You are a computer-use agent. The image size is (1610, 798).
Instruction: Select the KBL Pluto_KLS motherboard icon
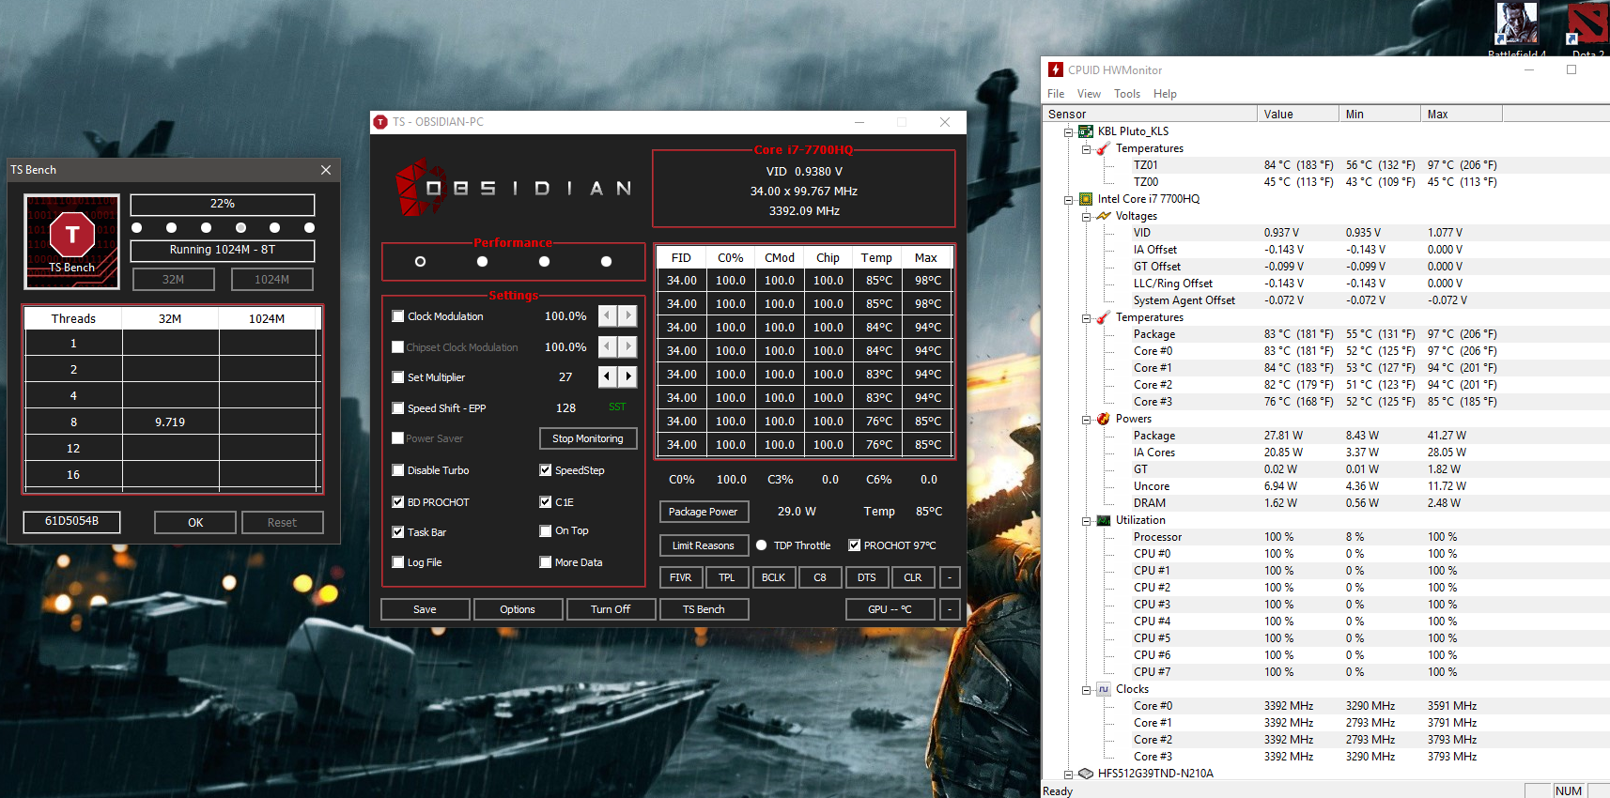(1086, 131)
